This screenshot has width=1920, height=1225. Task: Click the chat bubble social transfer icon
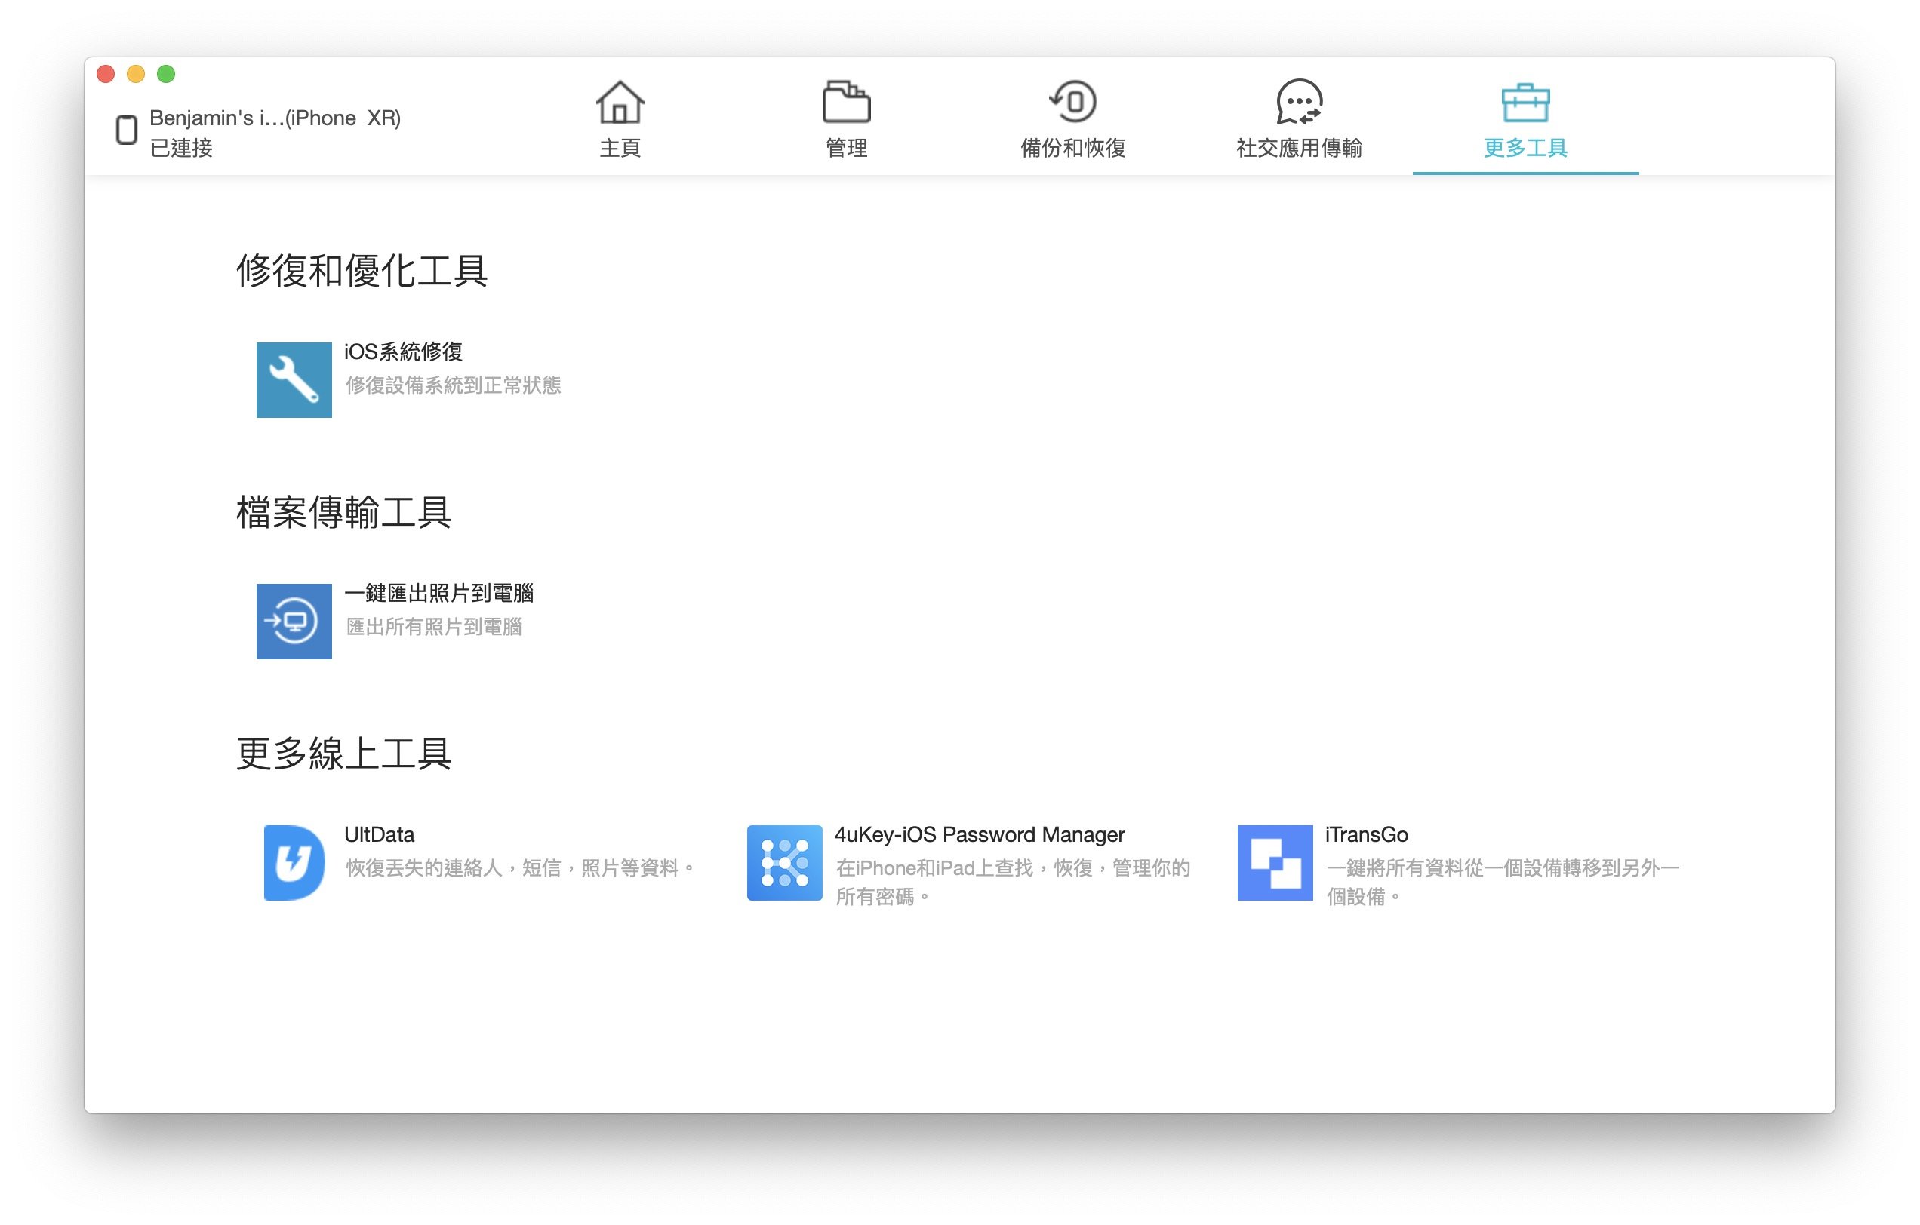click(x=1299, y=102)
